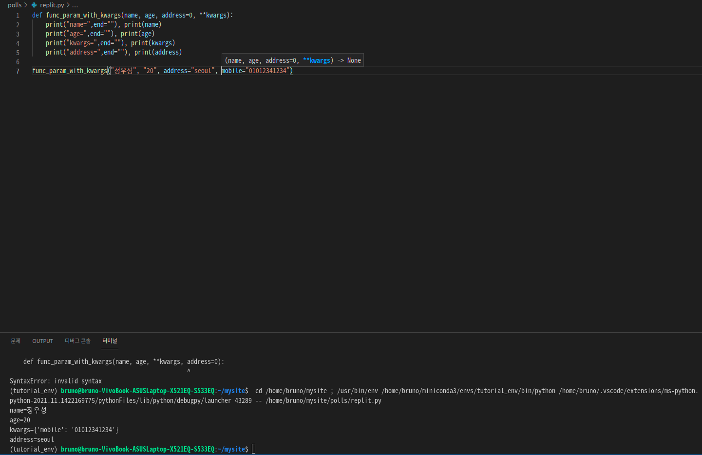Click line number 6 in gutter

[18, 62]
